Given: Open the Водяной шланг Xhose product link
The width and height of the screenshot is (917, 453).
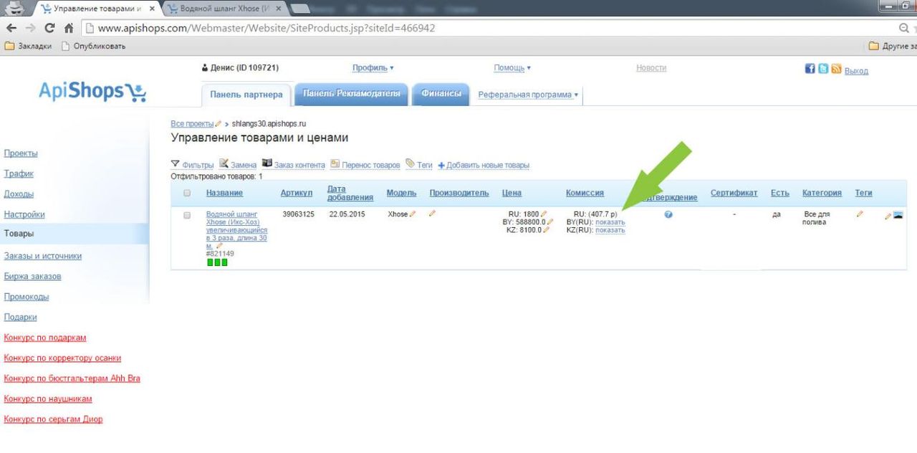Looking at the screenshot, I should [x=236, y=229].
